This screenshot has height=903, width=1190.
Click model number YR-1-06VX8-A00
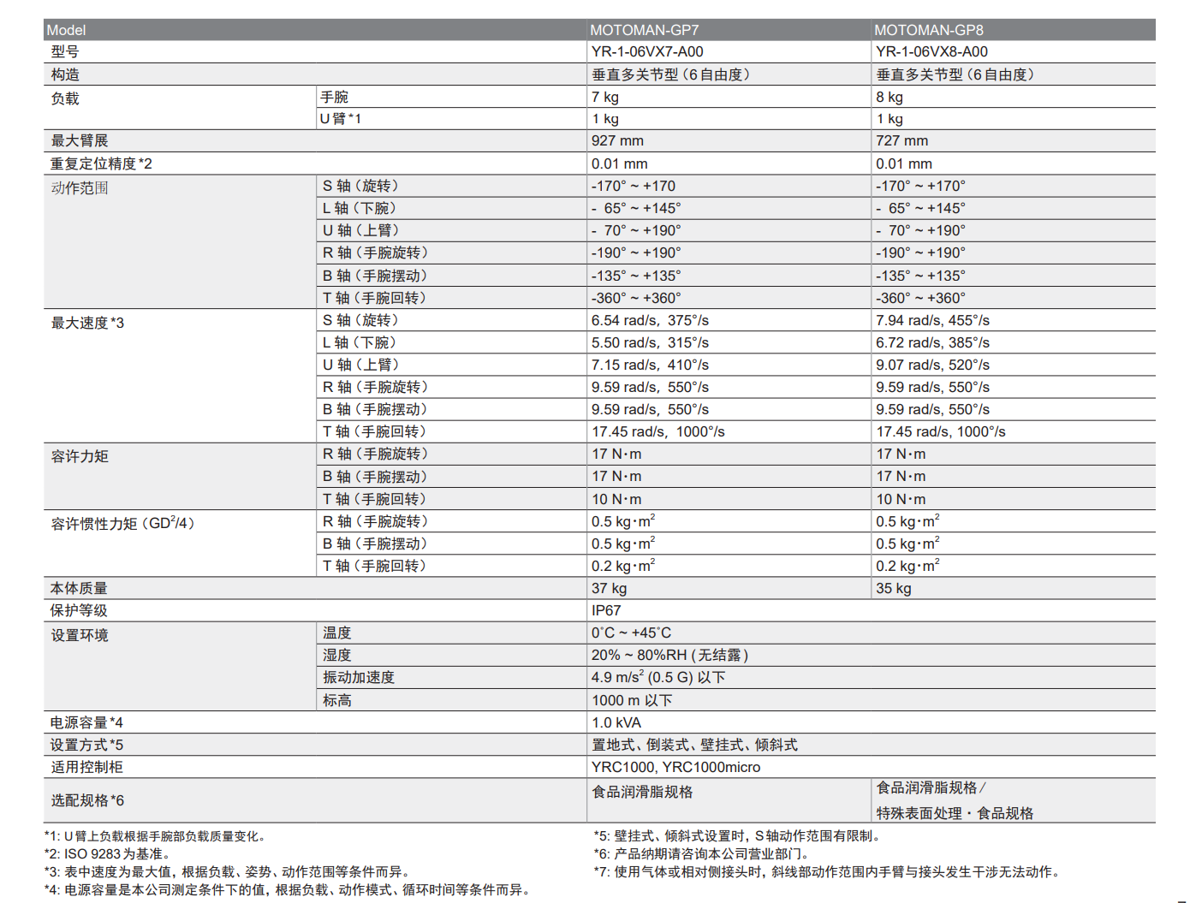click(x=931, y=52)
